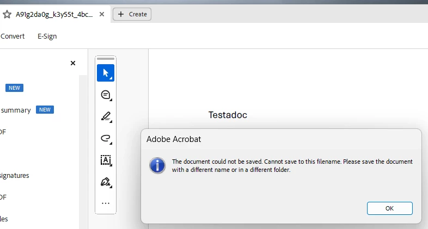Switch to the A91g2da0g_k3y55t_4bc document tab
Image resolution: width=428 pixels, height=229 pixels.
point(54,14)
